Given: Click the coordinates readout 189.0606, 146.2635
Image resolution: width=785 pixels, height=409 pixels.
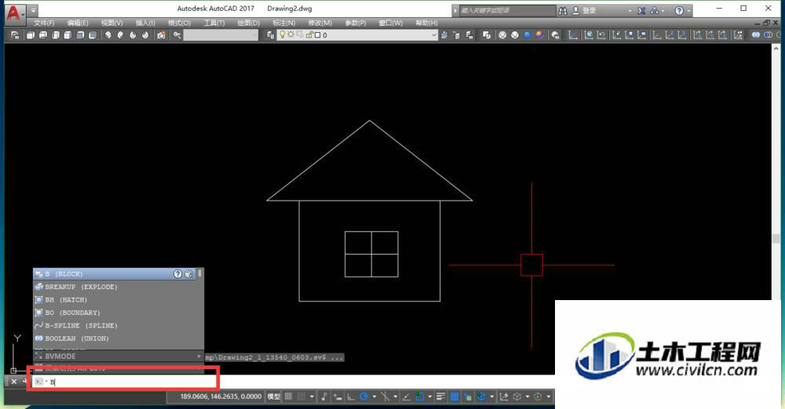Looking at the screenshot, I should (x=221, y=396).
